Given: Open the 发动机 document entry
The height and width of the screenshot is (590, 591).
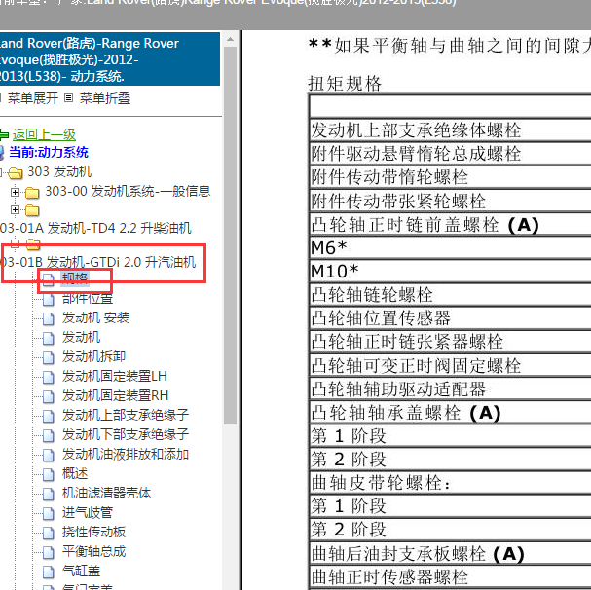Looking at the screenshot, I should click(x=81, y=337).
